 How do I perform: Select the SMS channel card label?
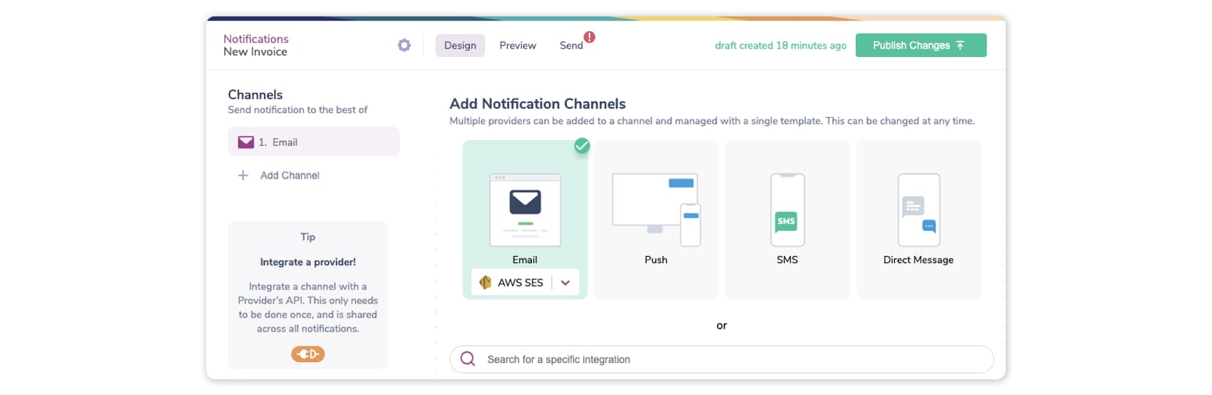tap(787, 260)
